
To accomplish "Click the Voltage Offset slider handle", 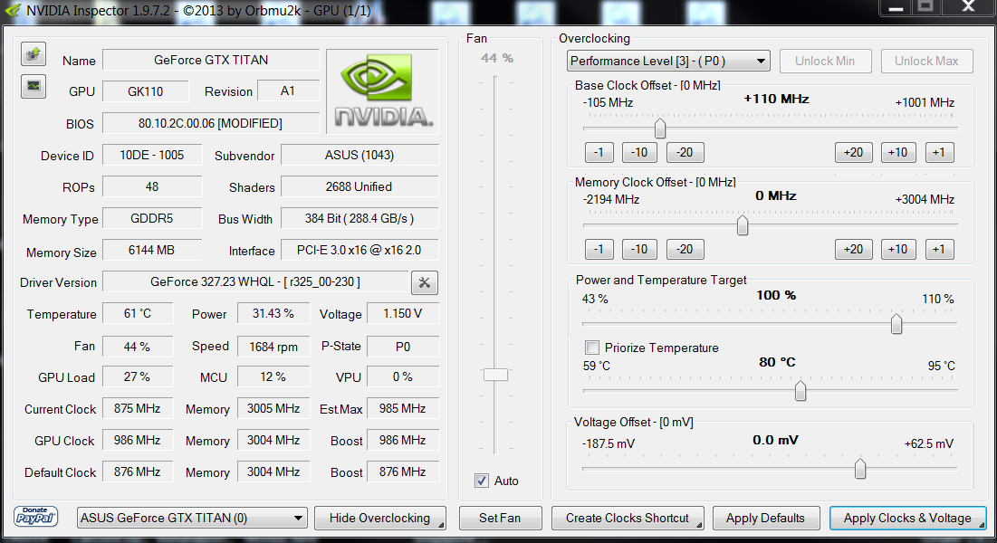I will coord(859,469).
